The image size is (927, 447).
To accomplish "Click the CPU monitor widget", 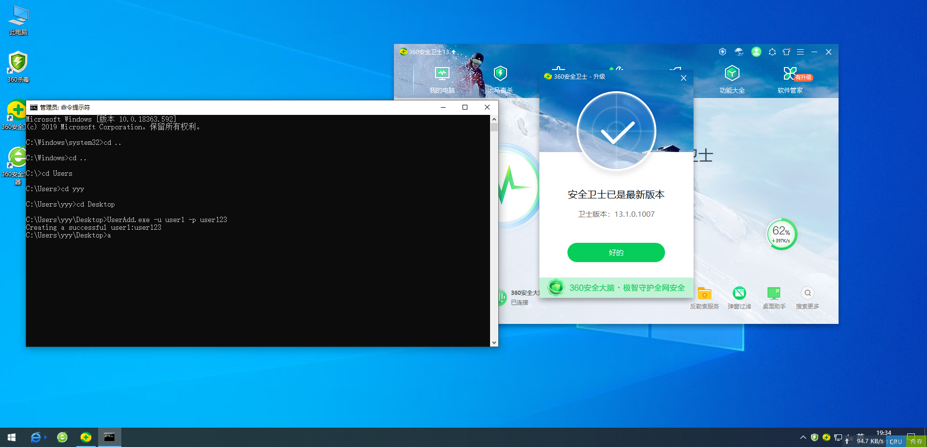I will coord(896,442).
